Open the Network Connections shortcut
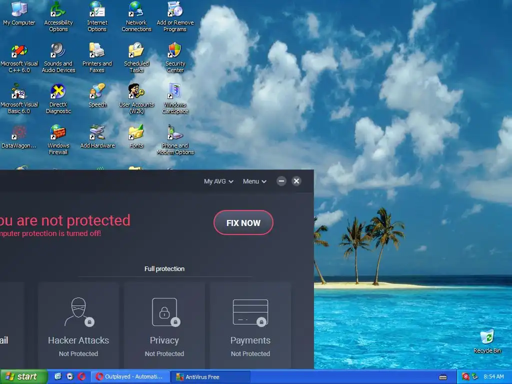Screen dimensions: 512x384 pyautogui.click(x=136, y=17)
